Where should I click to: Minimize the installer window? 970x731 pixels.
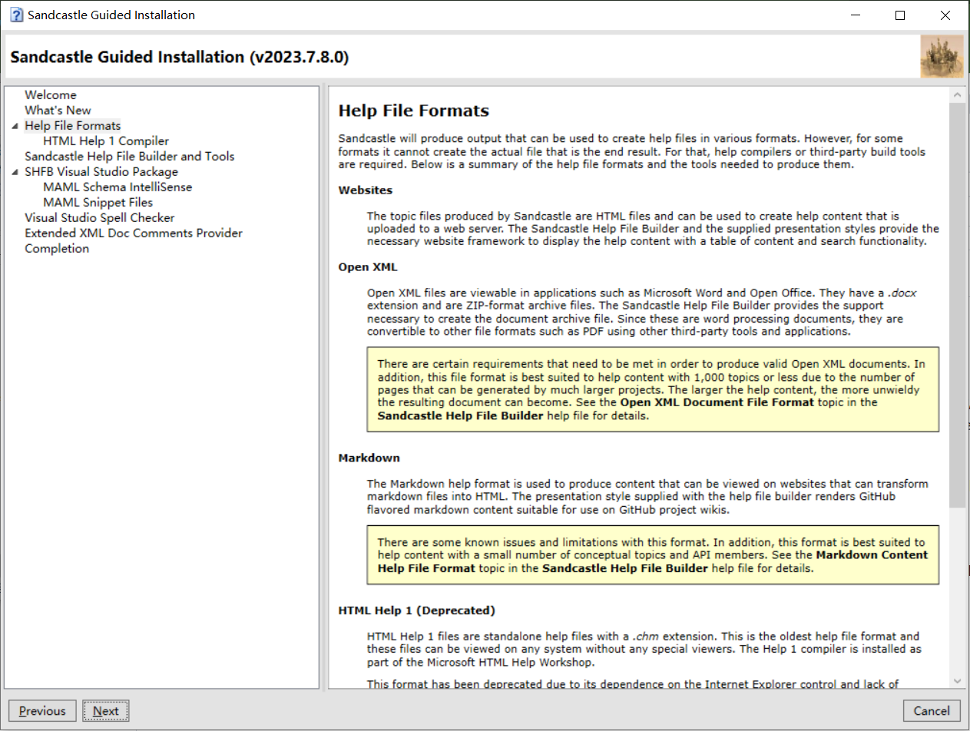point(855,15)
